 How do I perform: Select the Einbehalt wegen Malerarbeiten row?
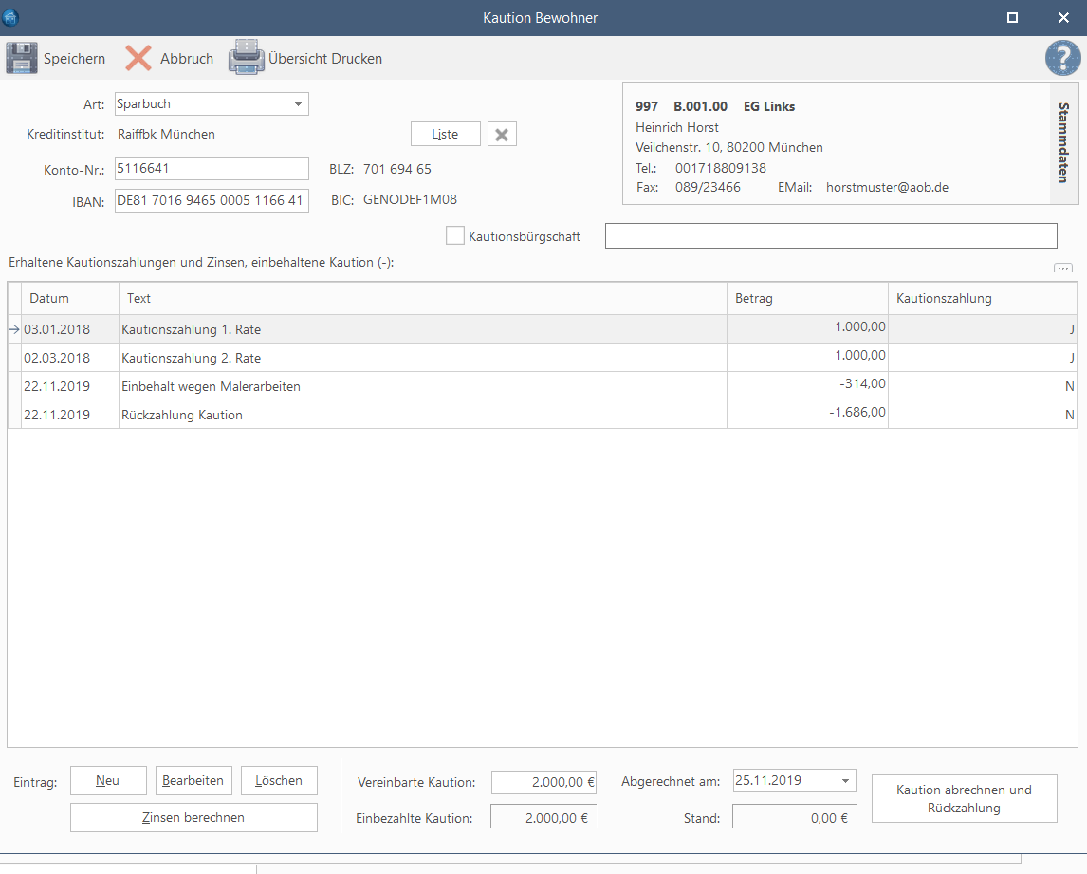tap(543, 386)
